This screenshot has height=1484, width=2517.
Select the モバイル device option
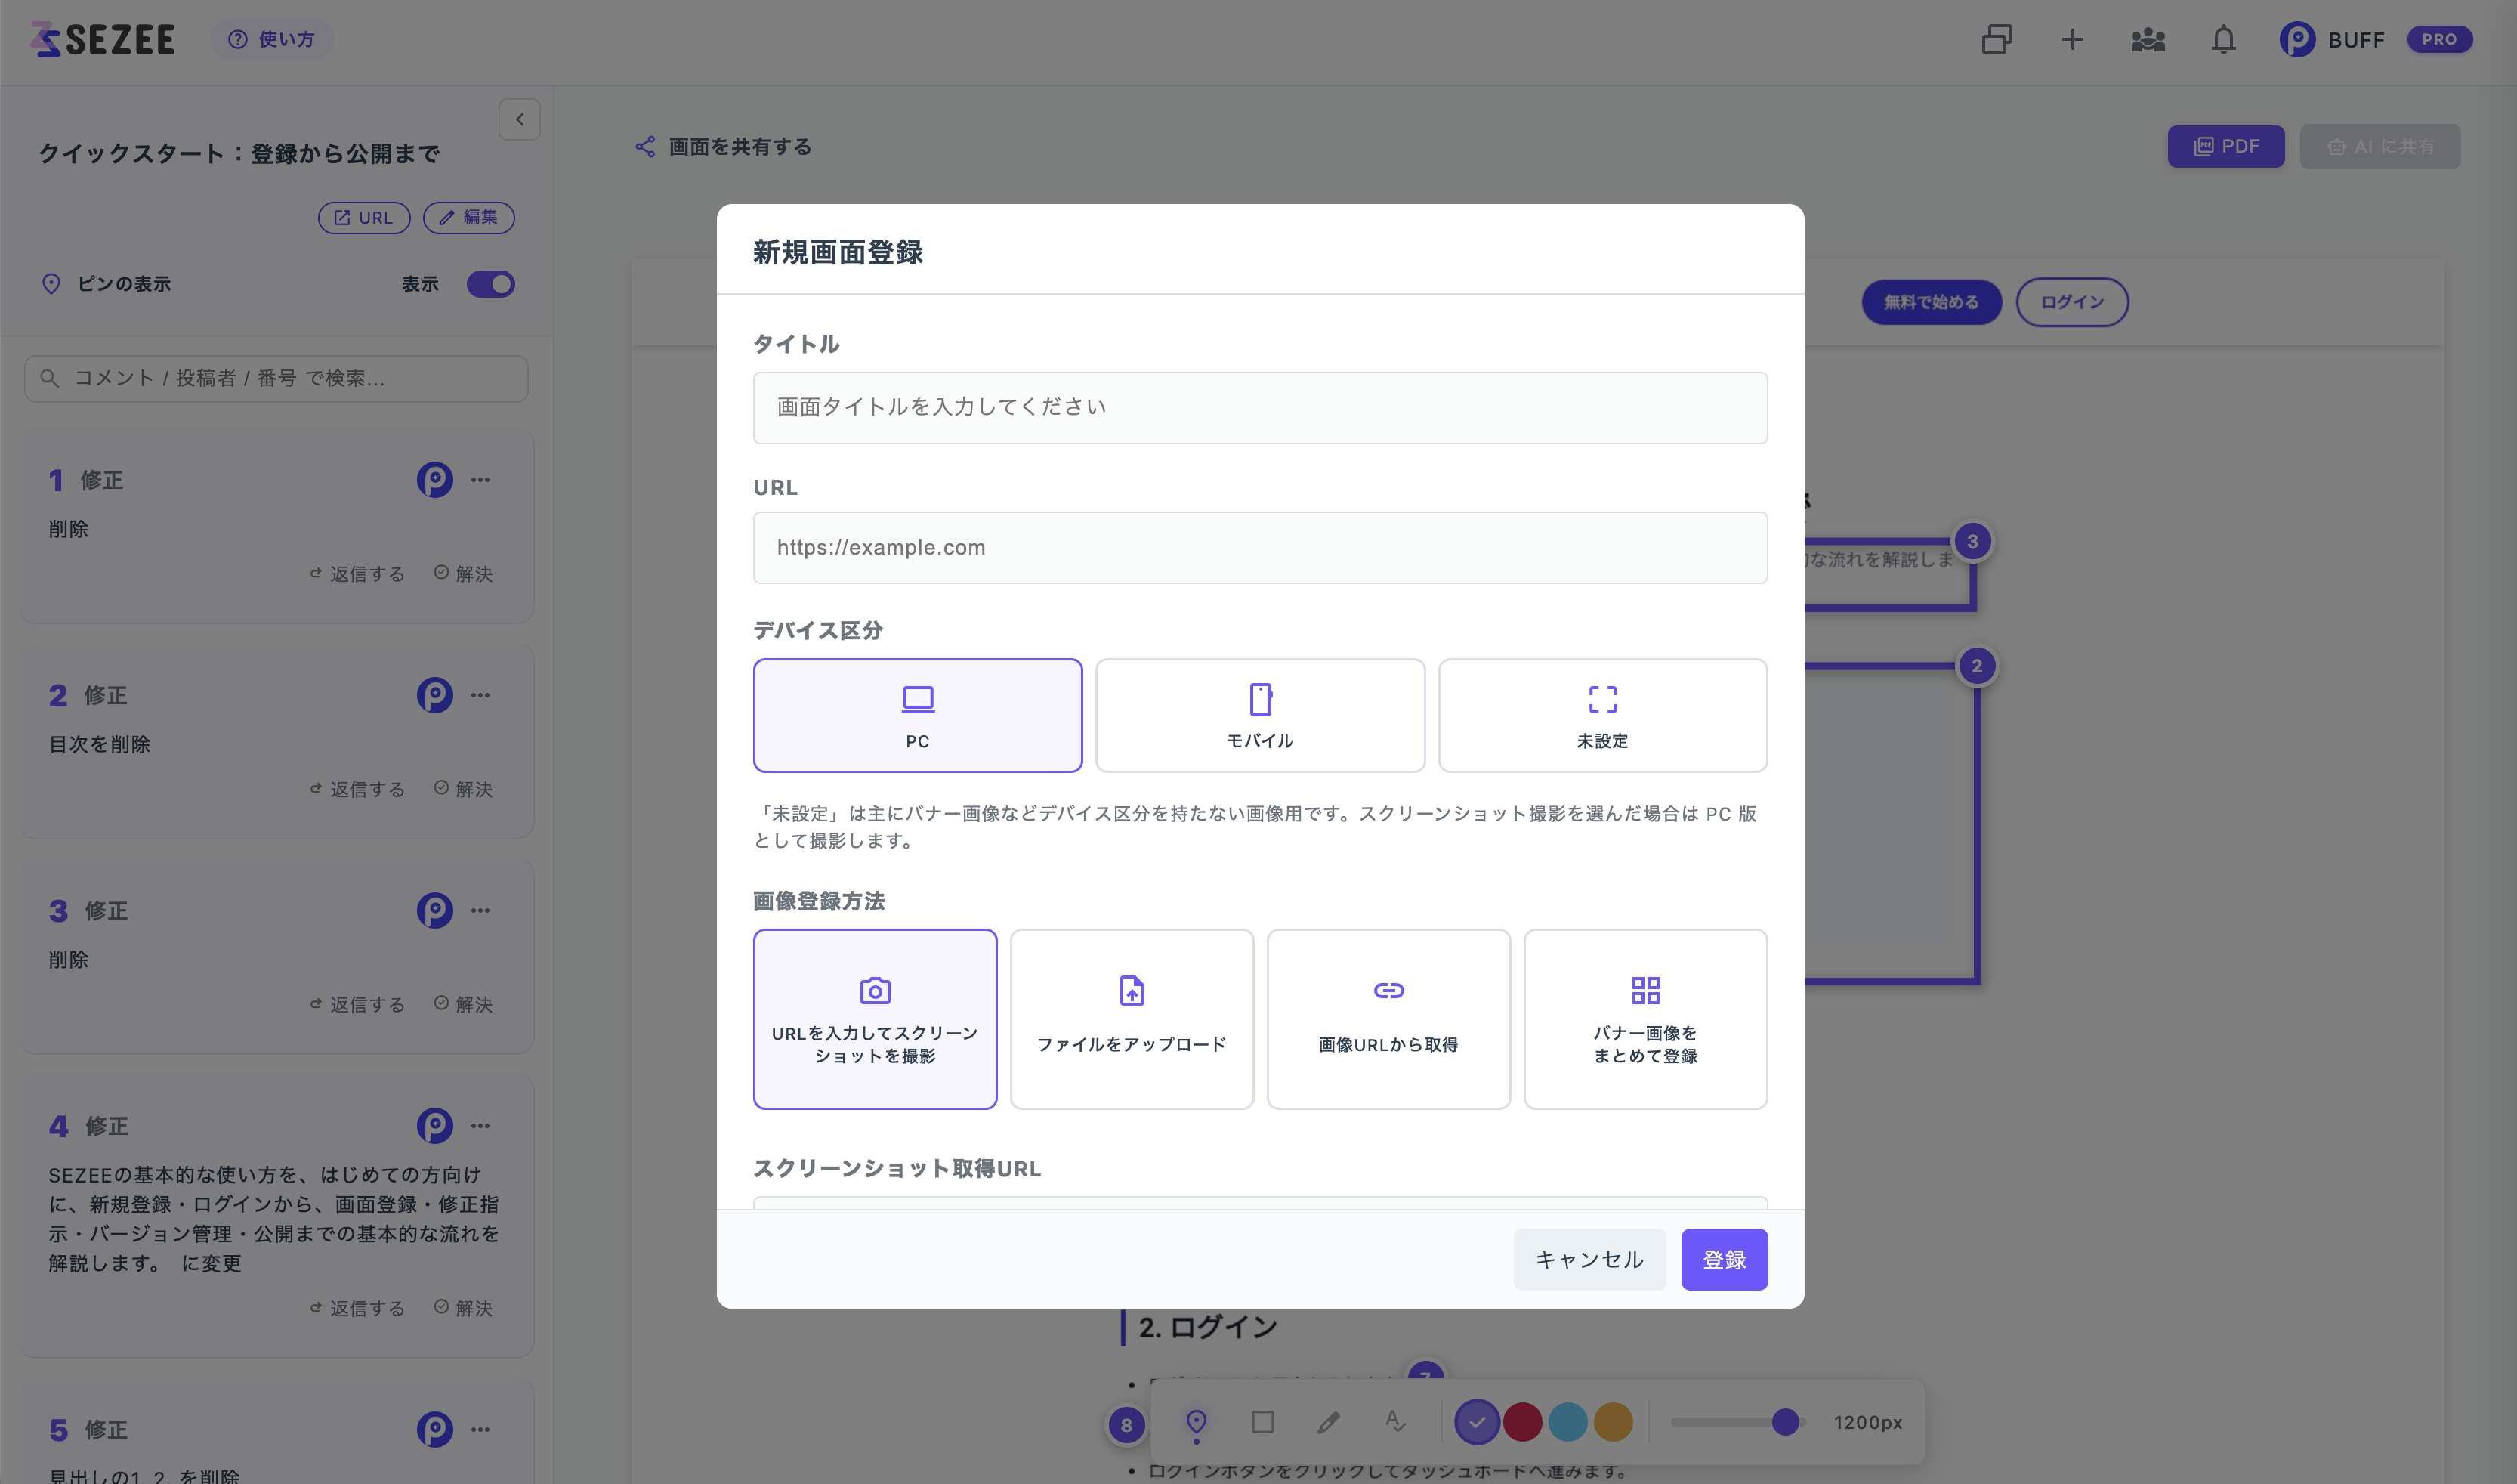(x=1259, y=715)
